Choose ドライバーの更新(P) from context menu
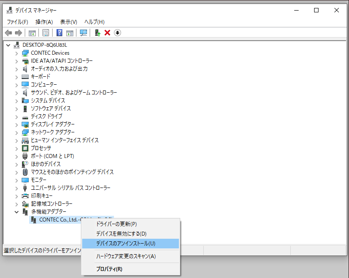 116,224
